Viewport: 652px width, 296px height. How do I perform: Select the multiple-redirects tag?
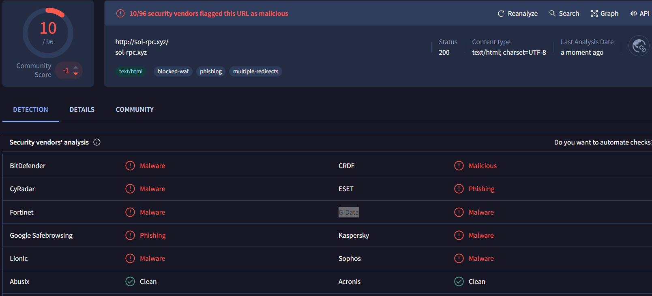[x=256, y=71]
